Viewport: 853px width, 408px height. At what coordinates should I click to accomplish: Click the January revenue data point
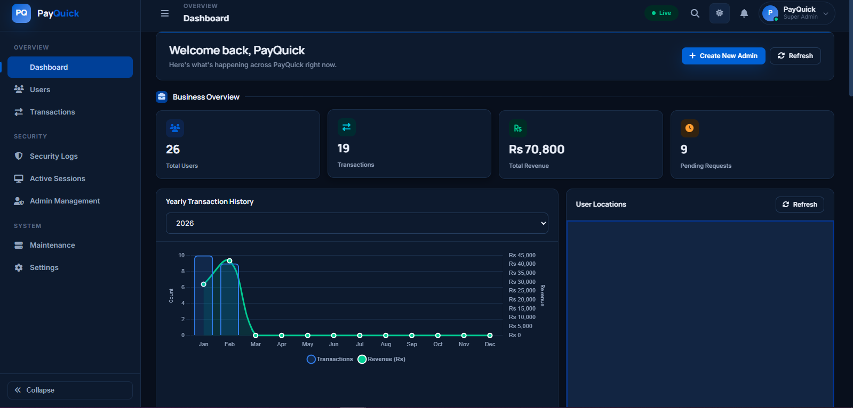tap(204, 284)
